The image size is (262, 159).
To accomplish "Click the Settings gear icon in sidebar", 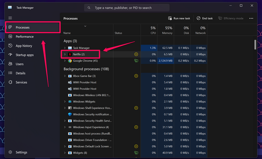I will tap(10, 152).
